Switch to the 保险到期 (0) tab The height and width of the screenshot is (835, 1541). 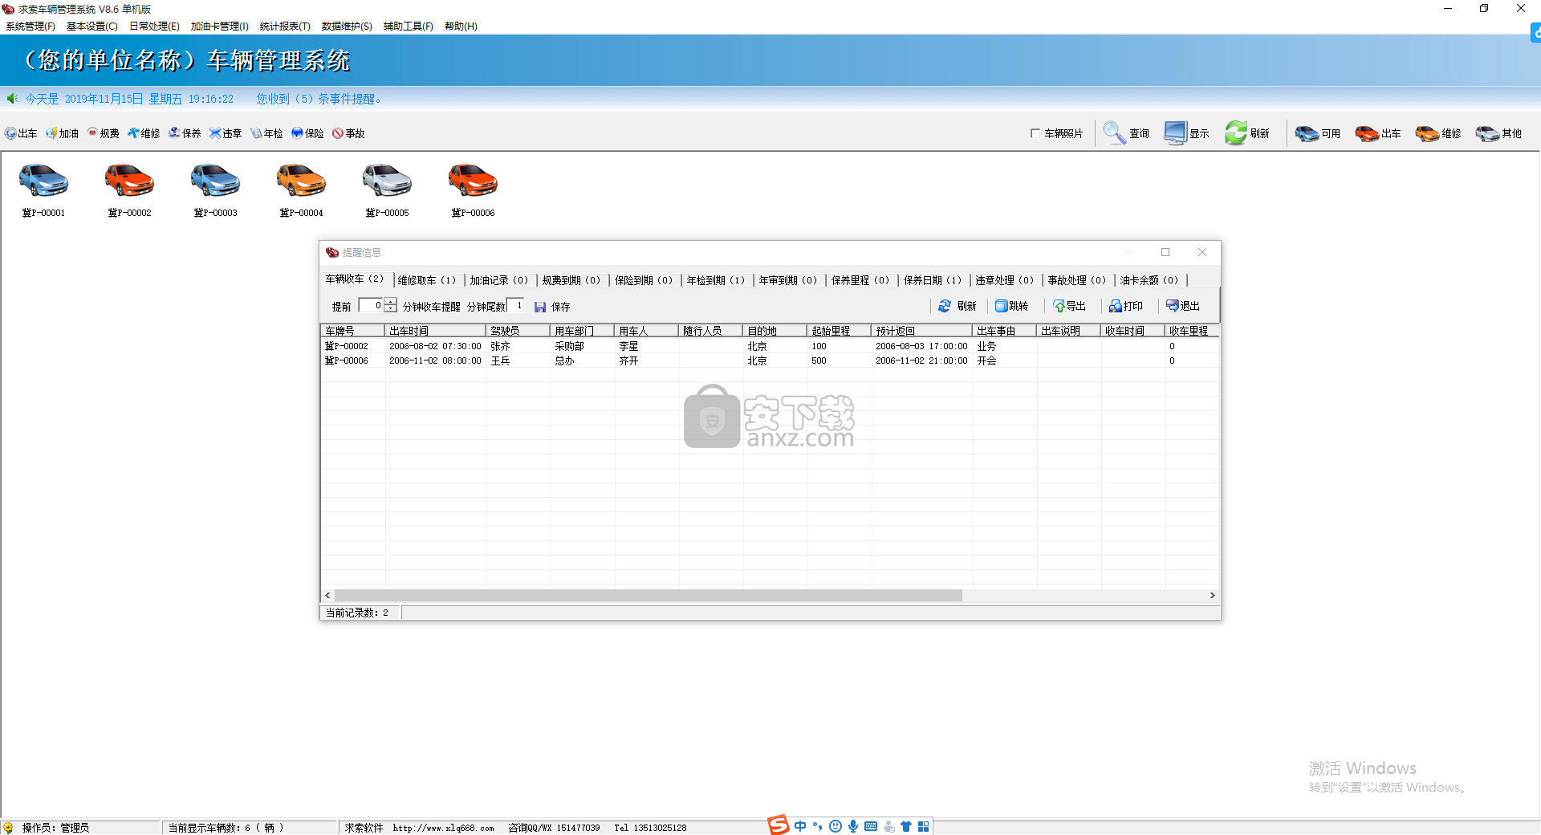coord(644,280)
